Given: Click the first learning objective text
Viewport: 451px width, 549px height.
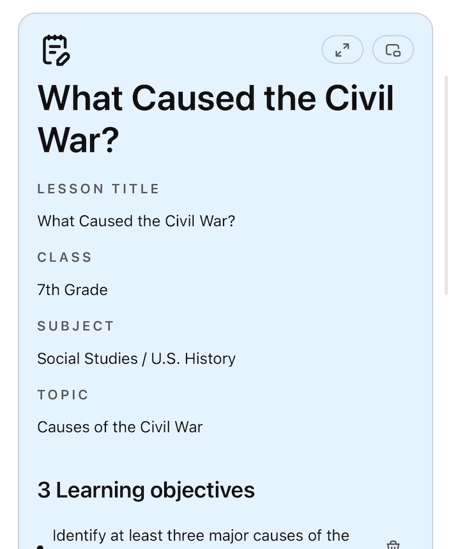Looking at the screenshot, I should tap(201, 536).
